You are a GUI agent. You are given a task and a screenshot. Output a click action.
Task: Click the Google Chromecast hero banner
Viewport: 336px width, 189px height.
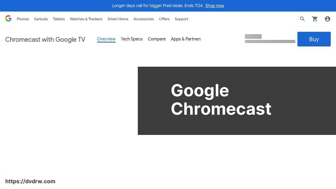237,101
